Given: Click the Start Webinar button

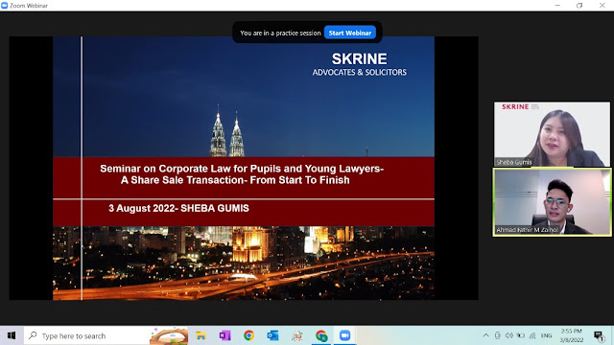Looking at the screenshot, I should [349, 33].
